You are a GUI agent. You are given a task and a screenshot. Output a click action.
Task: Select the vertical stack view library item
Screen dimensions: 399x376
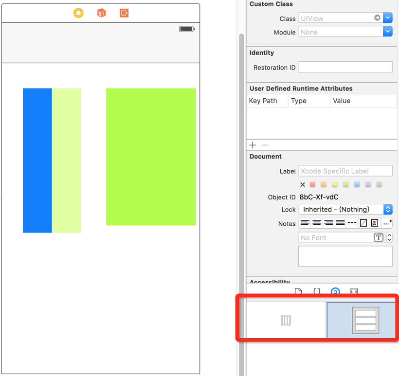coord(365,320)
